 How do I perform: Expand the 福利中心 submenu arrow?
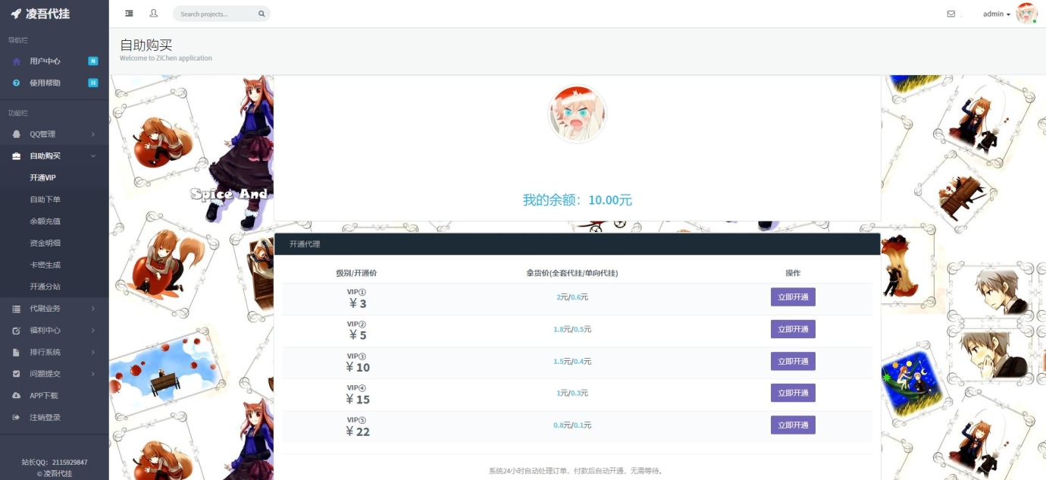93,331
